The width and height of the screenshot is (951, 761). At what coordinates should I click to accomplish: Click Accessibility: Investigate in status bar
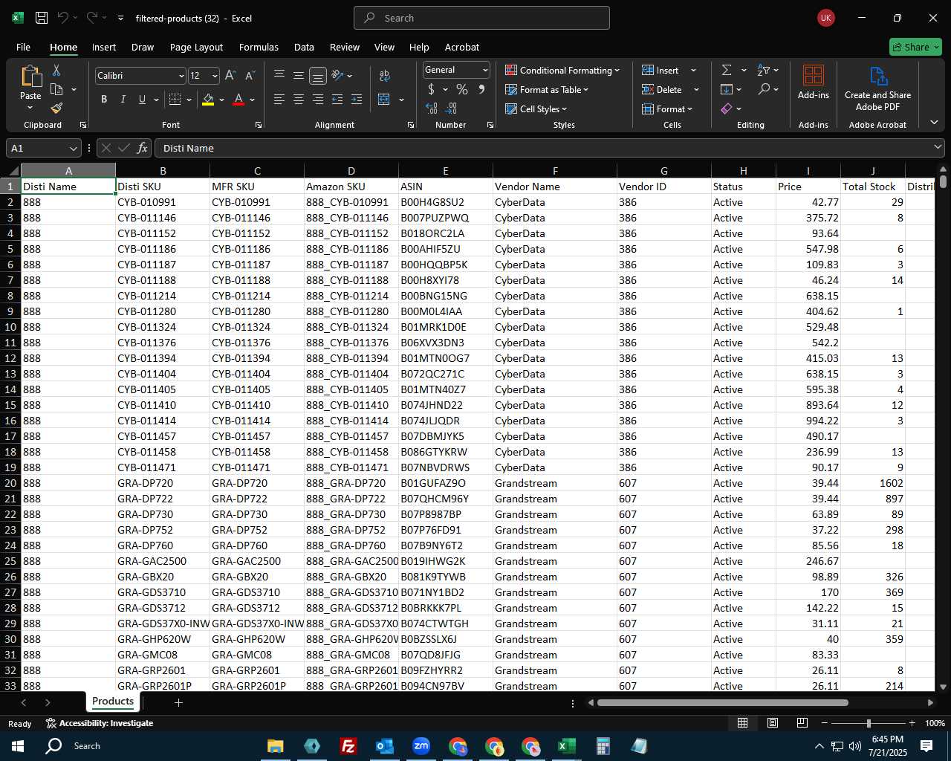coord(100,723)
